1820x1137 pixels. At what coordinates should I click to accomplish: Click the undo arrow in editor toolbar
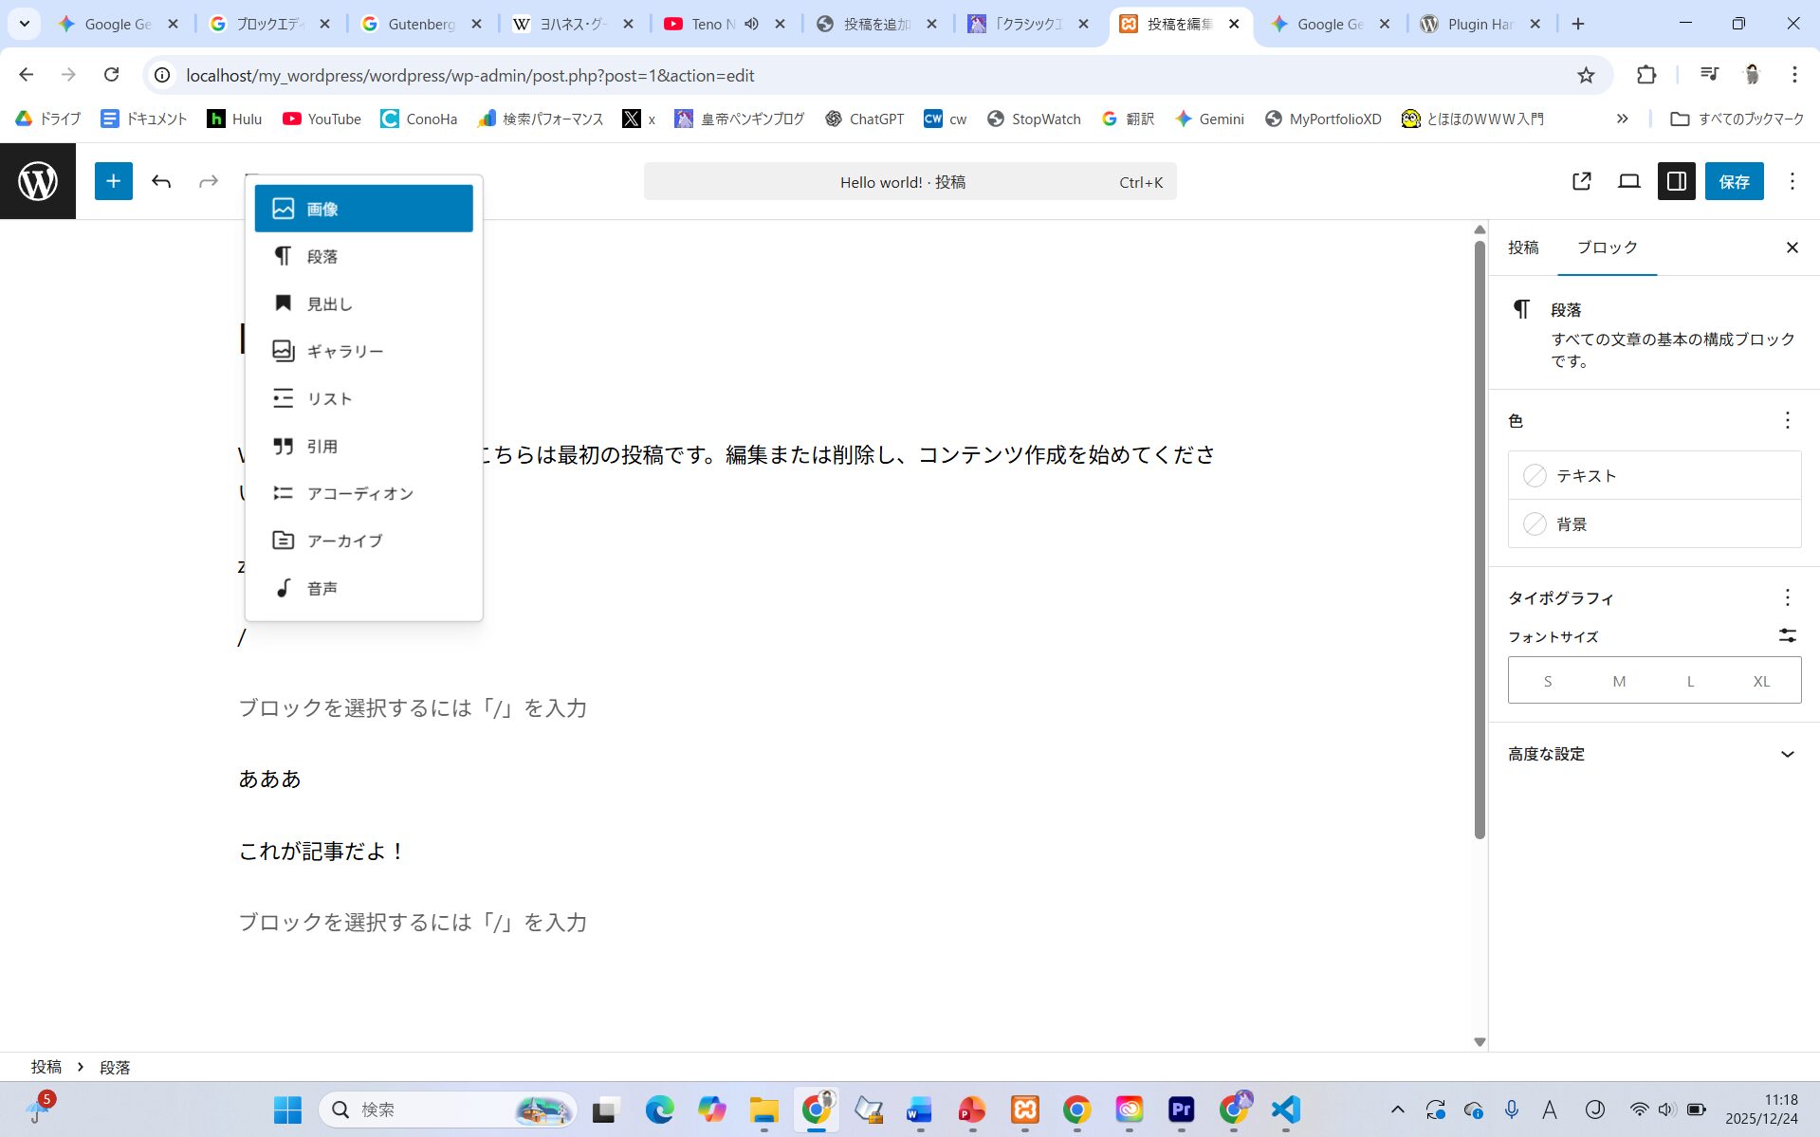(x=161, y=181)
